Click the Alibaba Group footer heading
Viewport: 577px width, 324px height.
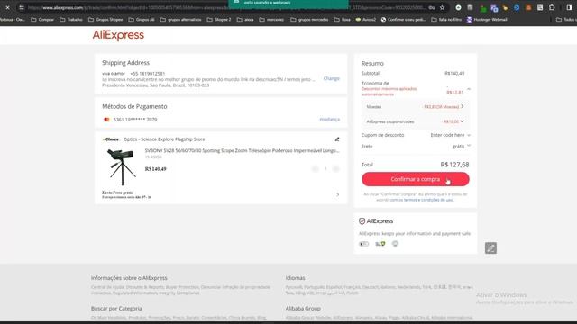coord(303,309)
